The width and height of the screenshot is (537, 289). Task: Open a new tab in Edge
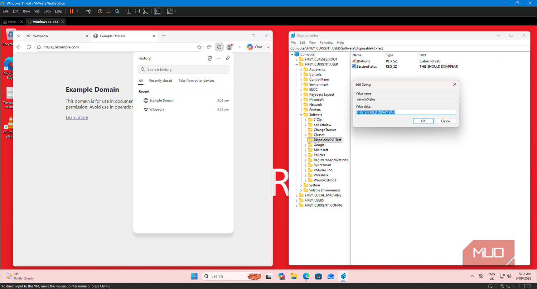(164, 36)
